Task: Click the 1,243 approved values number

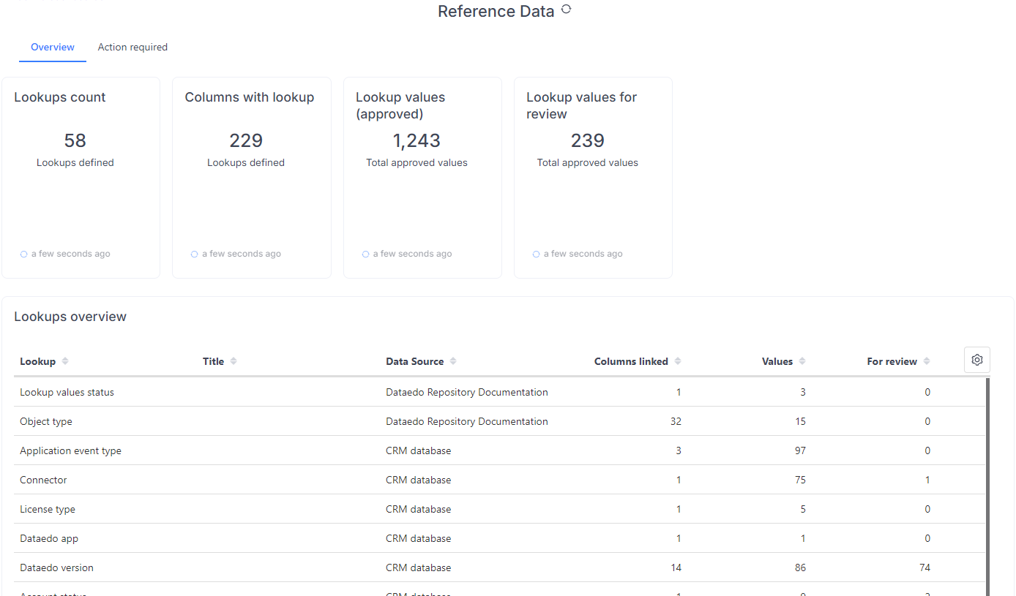Action: click(x=417, y=140)
